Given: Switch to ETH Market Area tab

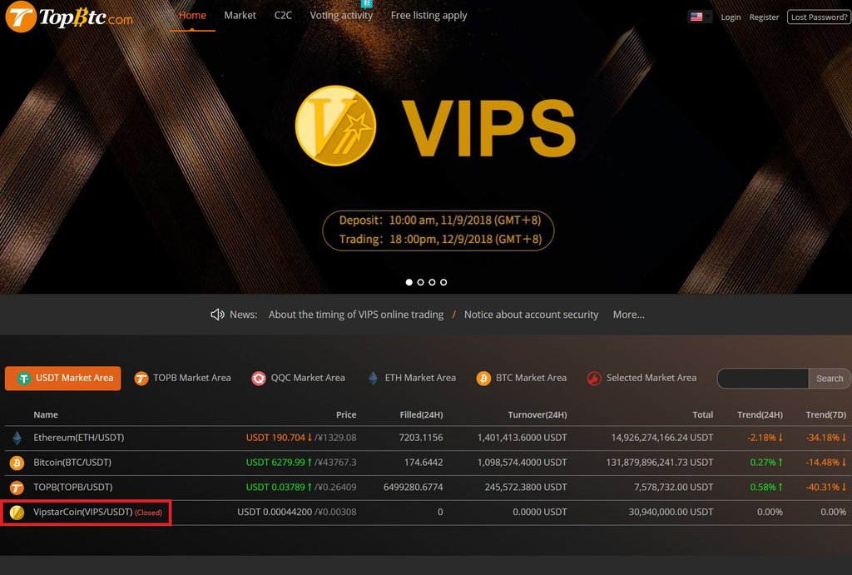Looking at the screenshot, I should 412,379.
